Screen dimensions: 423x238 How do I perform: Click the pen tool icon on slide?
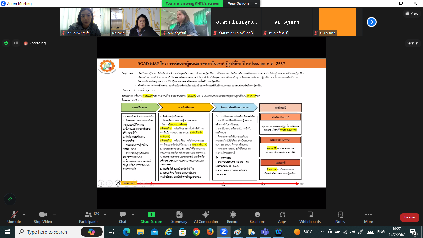coord(118,183)
